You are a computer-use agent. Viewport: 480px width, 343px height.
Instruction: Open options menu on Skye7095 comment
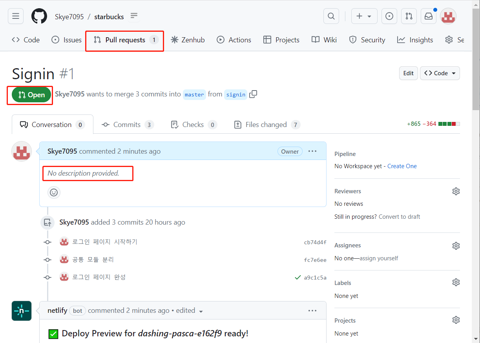312,151
